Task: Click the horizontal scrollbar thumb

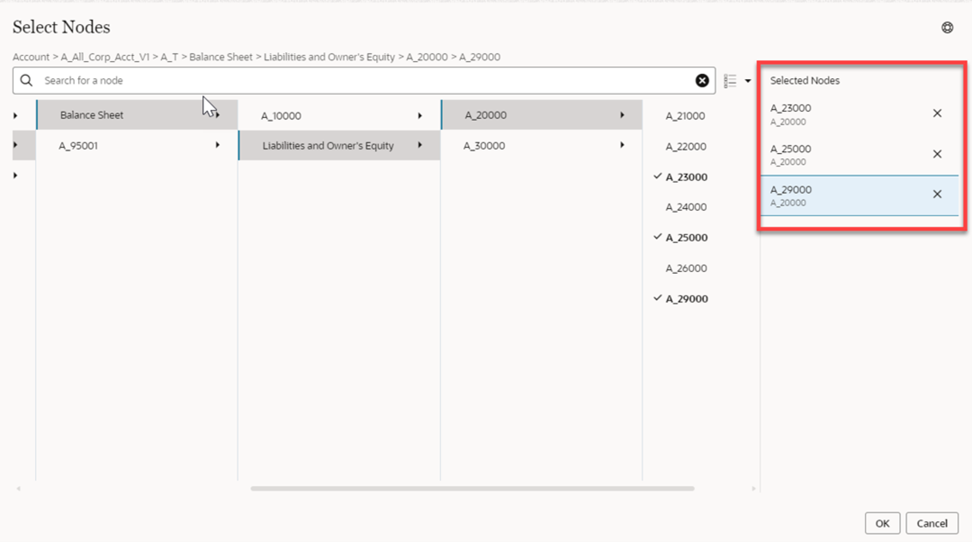Action: pyautogui.click(x=472, y=489)
